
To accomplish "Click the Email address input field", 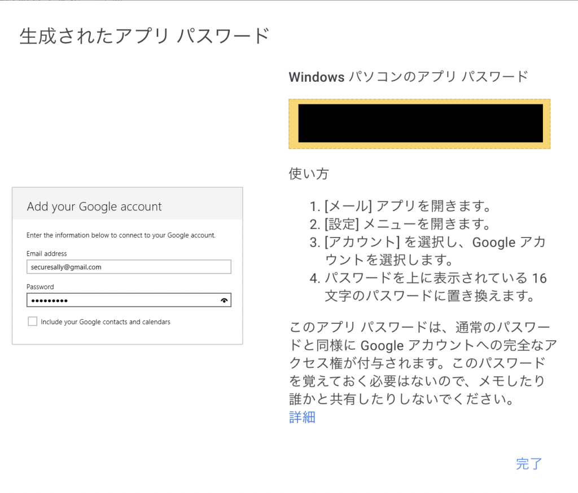I will [x=129, y=267].
